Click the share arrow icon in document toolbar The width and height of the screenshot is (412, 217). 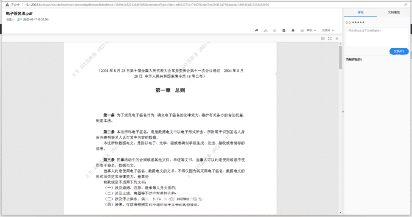click(x=257, y=31)
